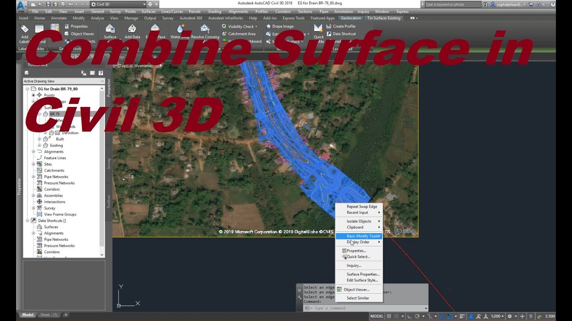Toggle polar tracking in status bar
This screenshot has width=572, height=321.
pos(417,316)
